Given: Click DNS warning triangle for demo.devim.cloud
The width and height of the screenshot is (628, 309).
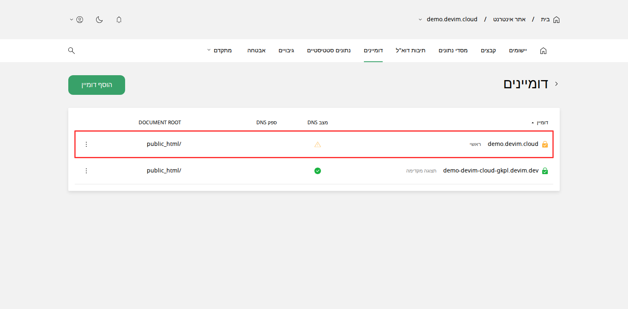Looking at the screenshot, I should [318, 144].
